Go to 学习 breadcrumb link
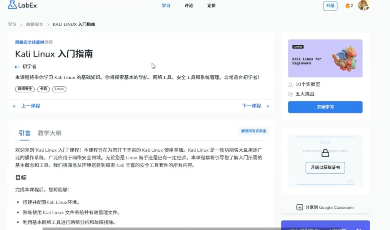Viewport: 390px width, 230px height. point(12,25)
